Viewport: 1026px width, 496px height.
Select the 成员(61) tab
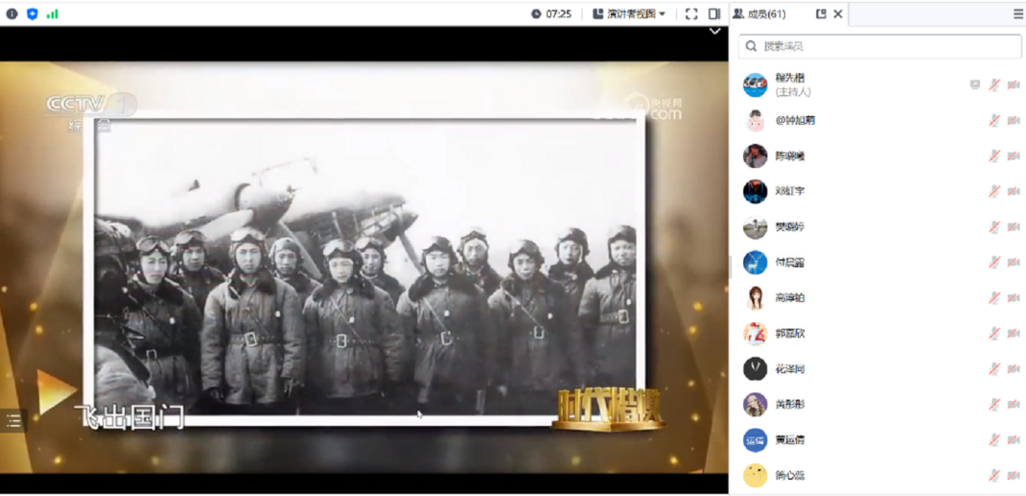(x=765, y=13)
